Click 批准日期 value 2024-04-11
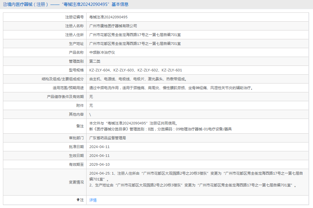The height and width of the screenshot is (208, 313). (x=99, y=147)
